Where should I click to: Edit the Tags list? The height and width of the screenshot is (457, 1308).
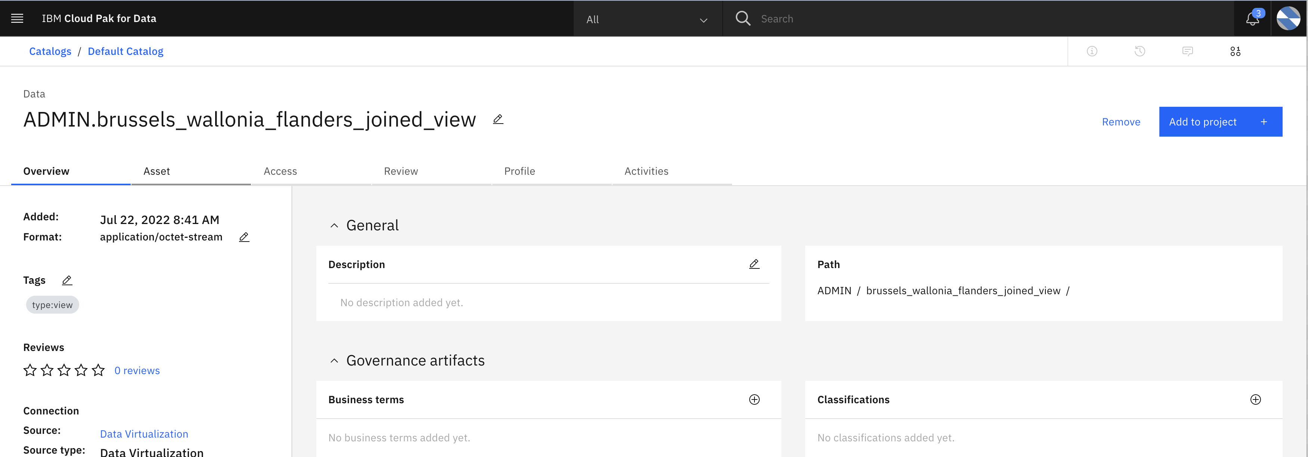click(x=67, y=280)
